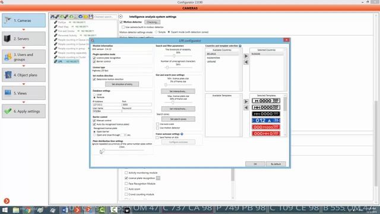Open step 1. Cameras in the sidebar
This screenshot has height=214, width=380.
[x=24, y=20]
